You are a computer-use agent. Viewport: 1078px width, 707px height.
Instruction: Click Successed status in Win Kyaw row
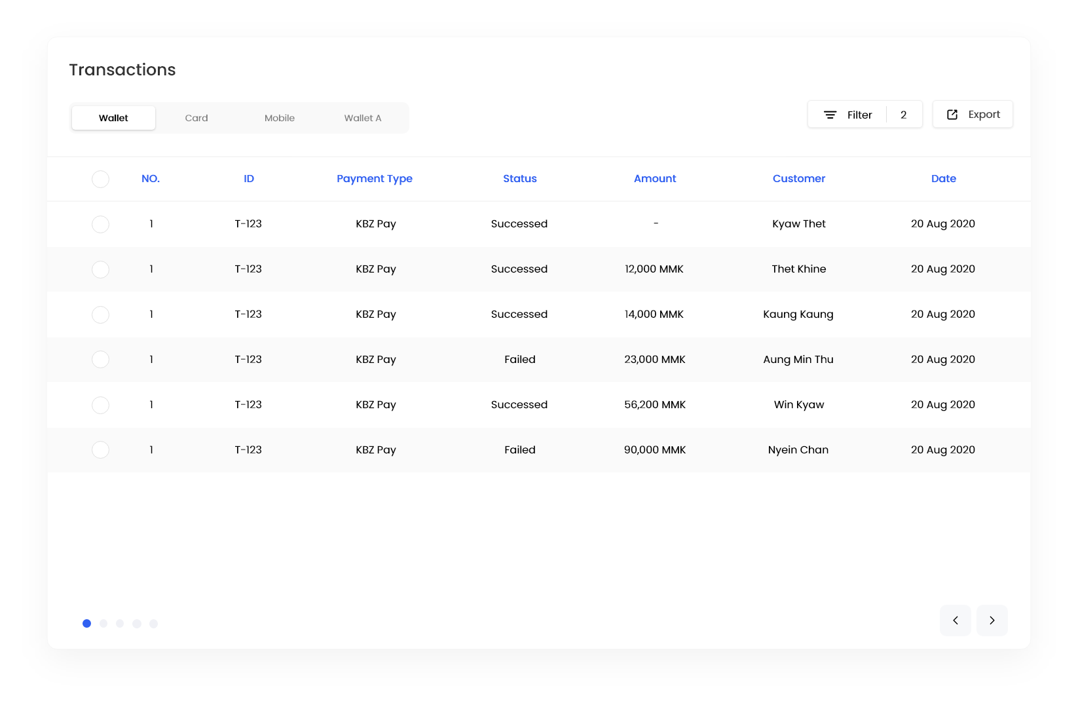pyautogui.click(x=519, y=404)
